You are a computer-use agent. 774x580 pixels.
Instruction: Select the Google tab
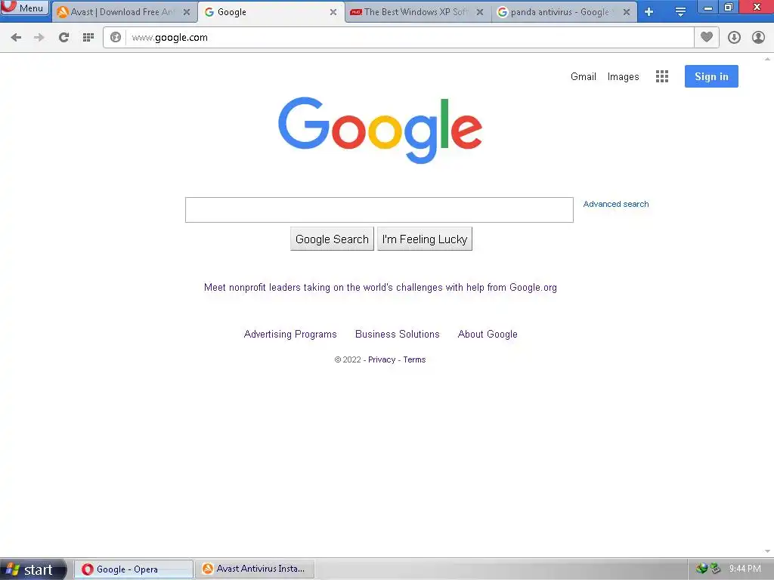[271, 12]
